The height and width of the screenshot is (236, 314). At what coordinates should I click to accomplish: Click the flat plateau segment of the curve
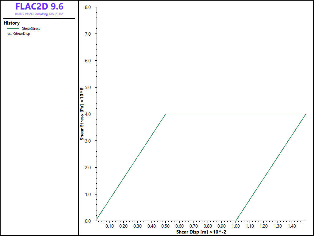pos(236,114)
